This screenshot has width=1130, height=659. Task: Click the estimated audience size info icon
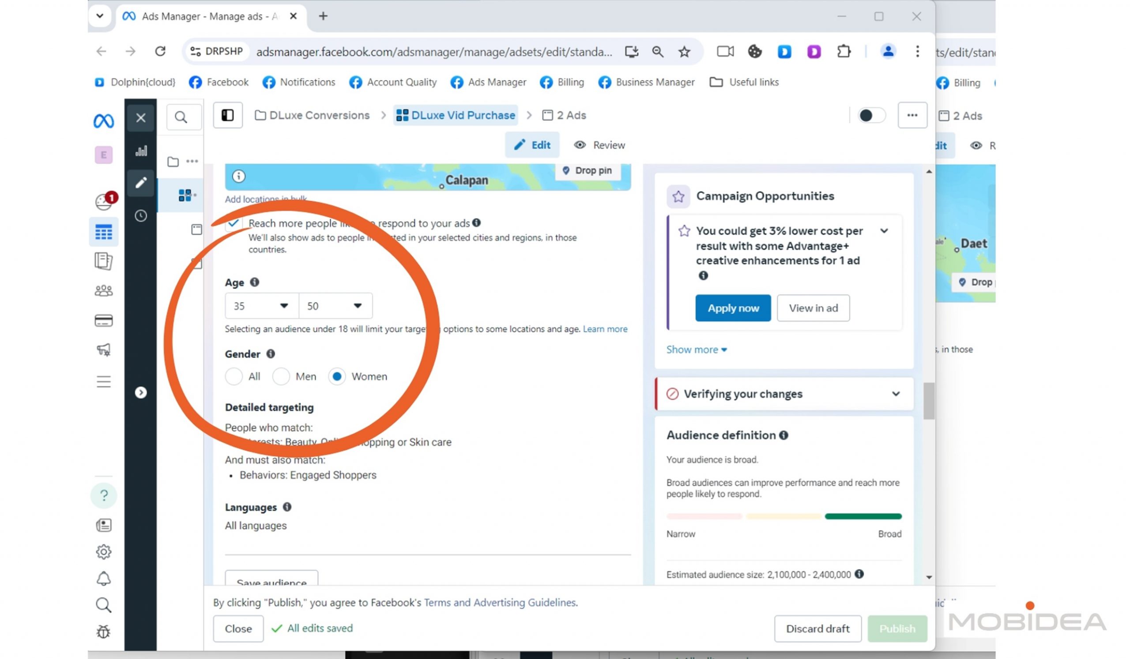tap(859, 574)
